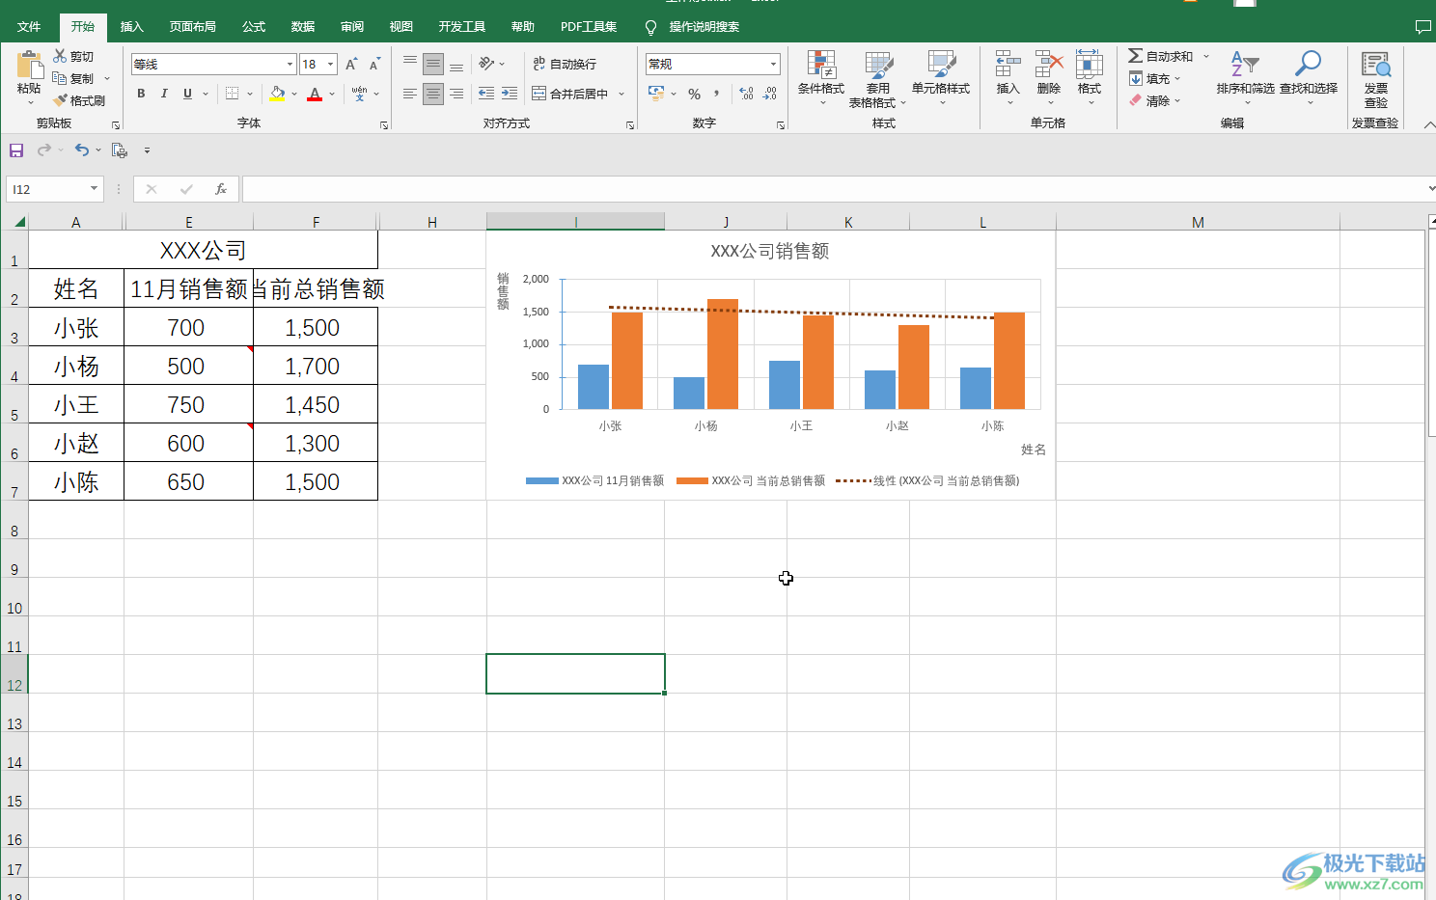The width and height of the screenshot is (1436, 900).
Task: Toggle Wrap Text (自动换行)
Action: click(565, 64)
